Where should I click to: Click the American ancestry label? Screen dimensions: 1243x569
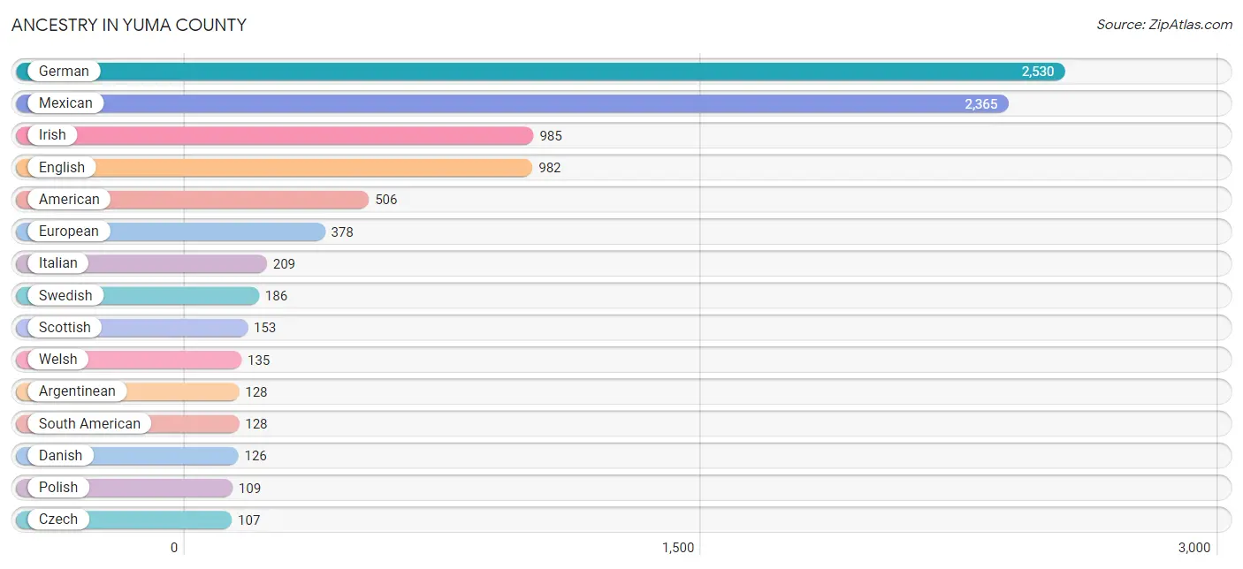point(69,200)
